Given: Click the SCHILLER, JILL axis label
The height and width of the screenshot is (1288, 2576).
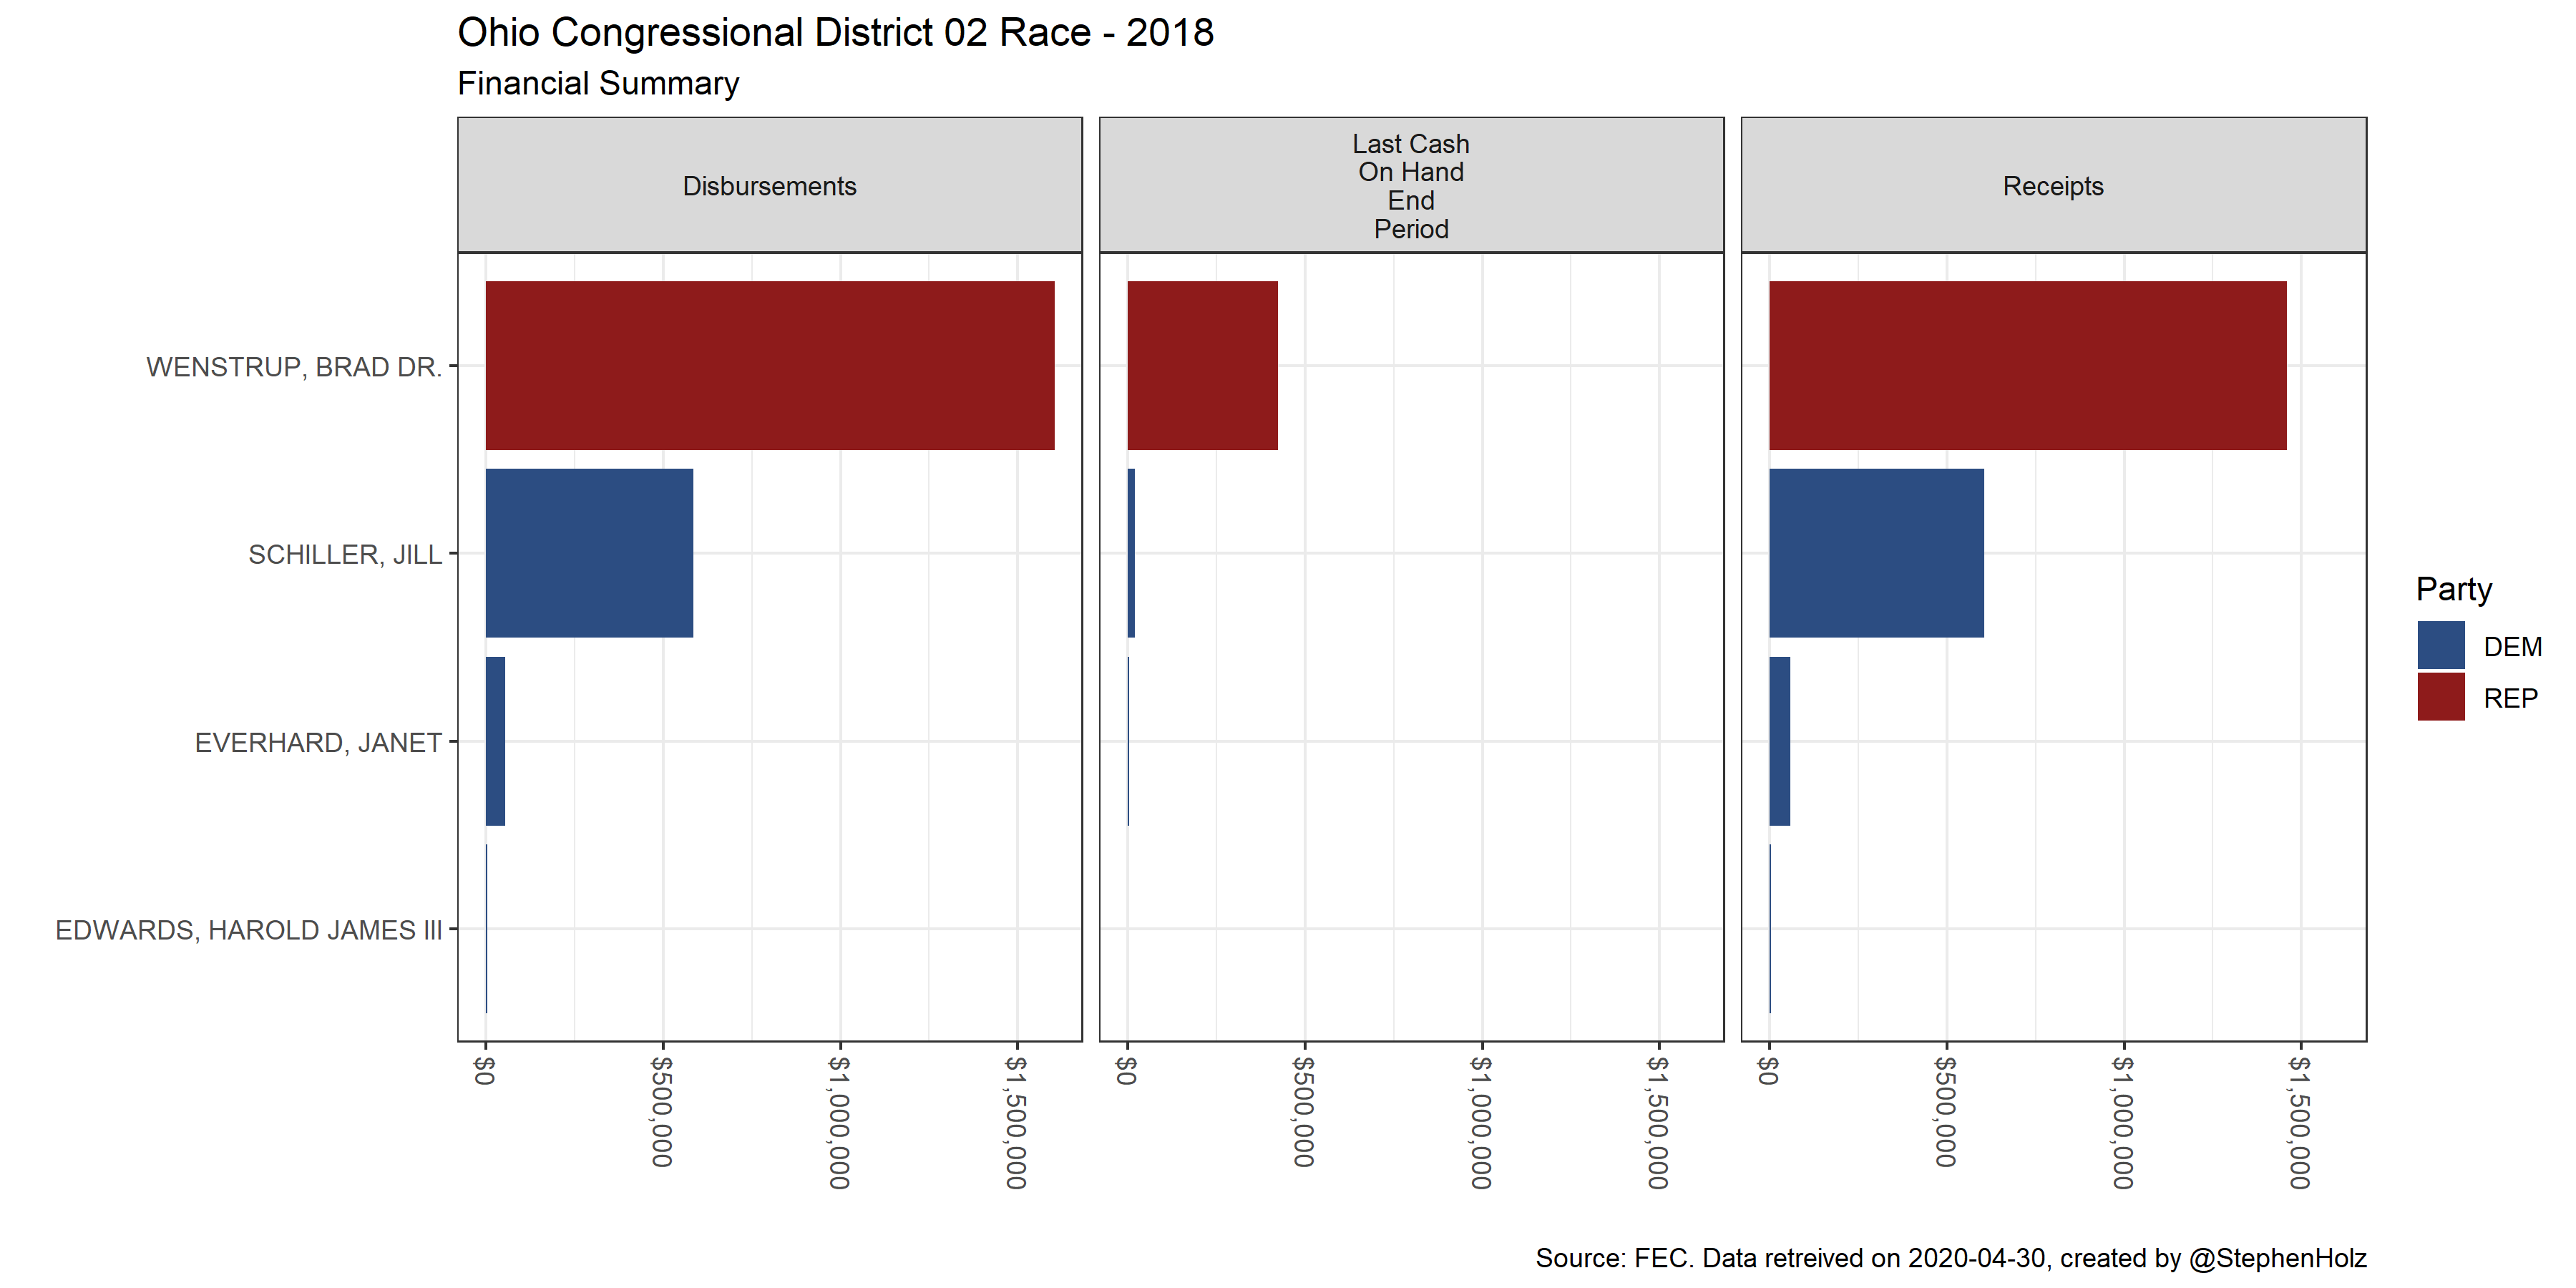Looking at the screenshot, I should 344,554.
